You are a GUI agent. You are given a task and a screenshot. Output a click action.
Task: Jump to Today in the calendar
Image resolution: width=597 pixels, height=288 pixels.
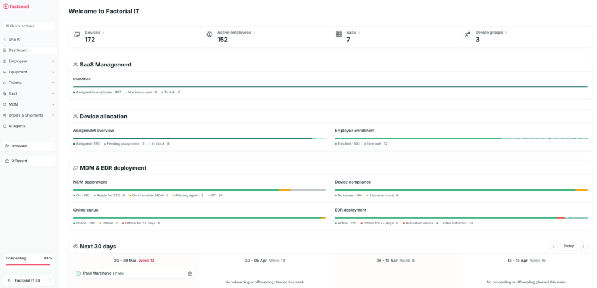pos(568,247)
